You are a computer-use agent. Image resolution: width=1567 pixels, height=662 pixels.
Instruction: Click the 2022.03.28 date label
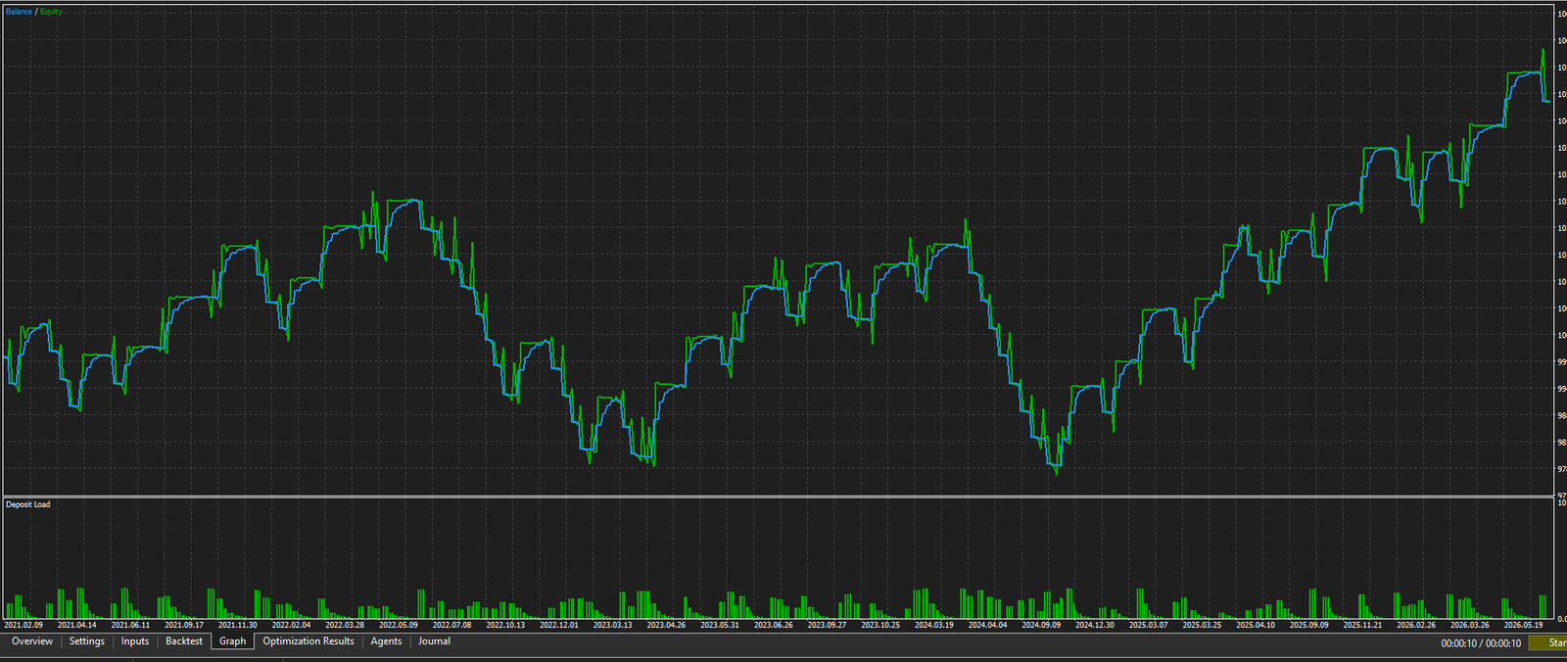click(345, 625)
